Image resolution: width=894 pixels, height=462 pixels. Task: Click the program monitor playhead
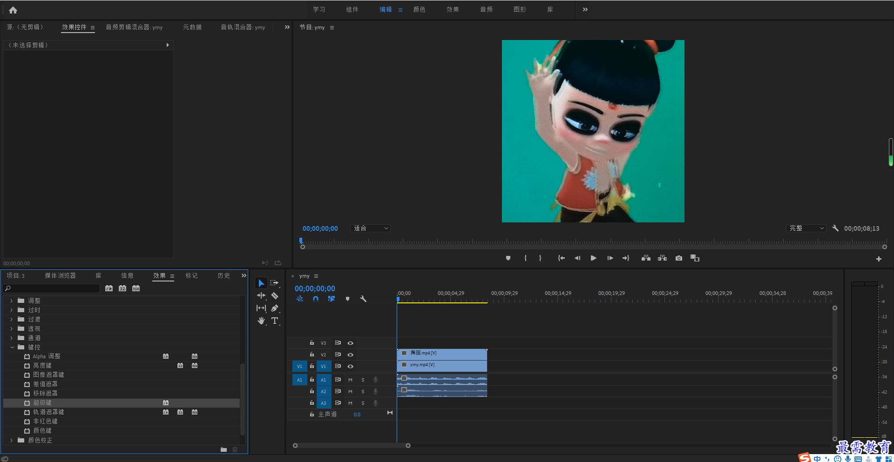point(301,241)
